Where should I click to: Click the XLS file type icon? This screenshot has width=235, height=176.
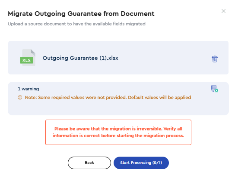tap(28, 58)
